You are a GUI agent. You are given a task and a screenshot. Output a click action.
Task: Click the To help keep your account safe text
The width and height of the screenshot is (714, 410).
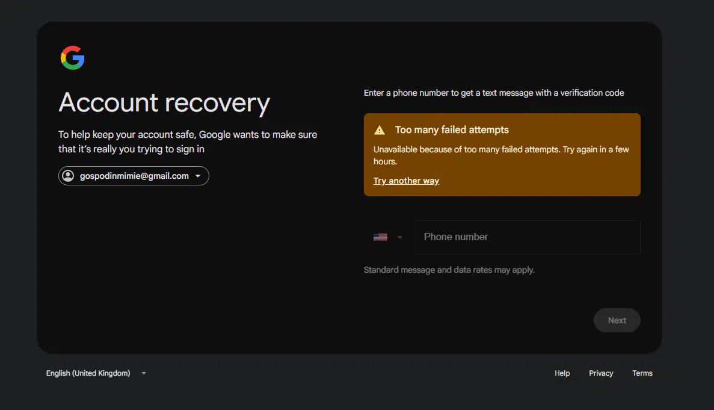click(188, 141)
